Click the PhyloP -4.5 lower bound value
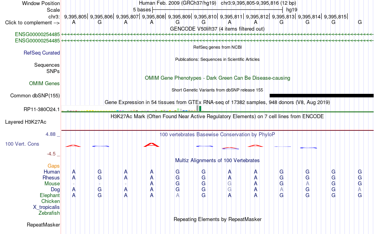 tap(51, 154)
